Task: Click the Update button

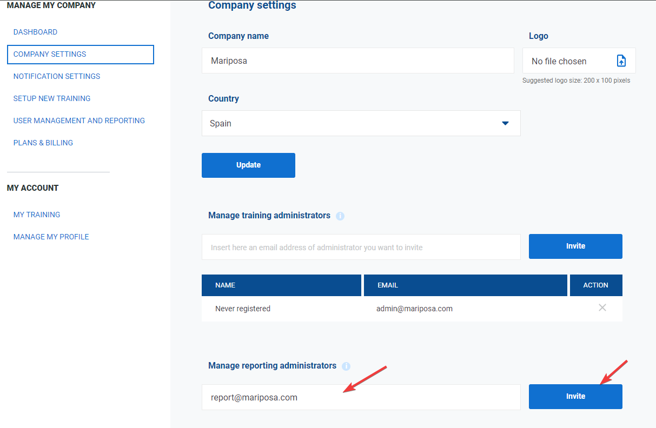Action: [x=248, y=165]
